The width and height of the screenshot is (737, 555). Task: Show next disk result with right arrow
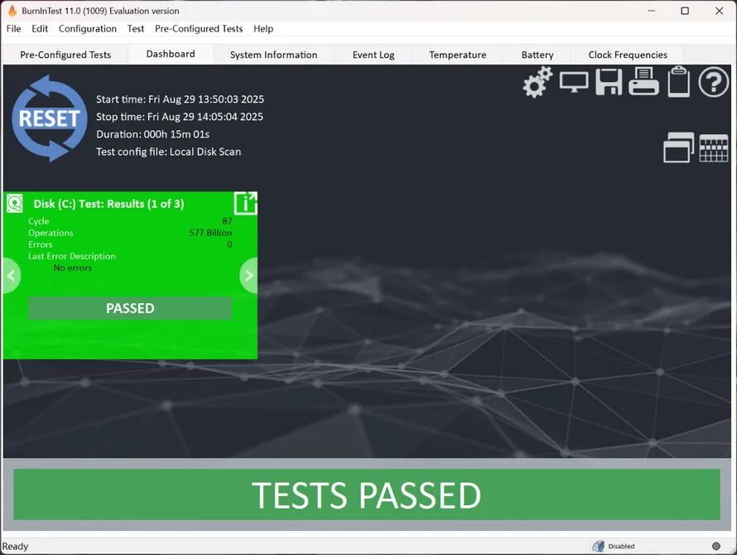248,276
